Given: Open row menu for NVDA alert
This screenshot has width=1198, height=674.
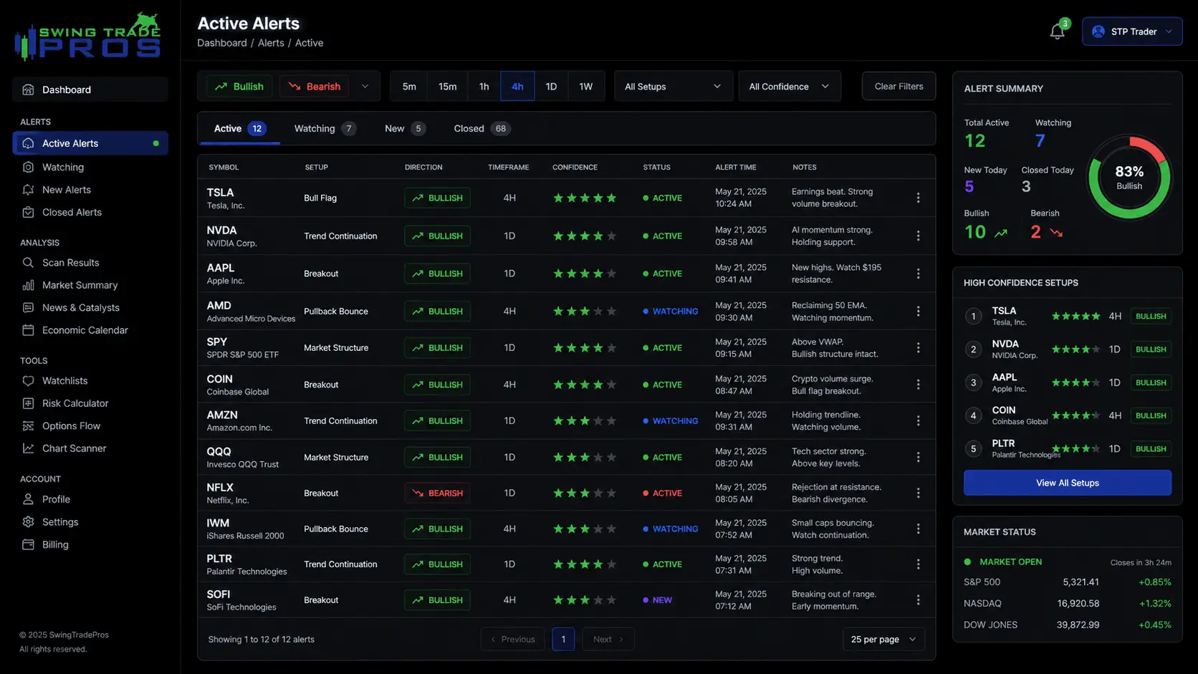Looking at the screenshot, I should click(918, 236).
